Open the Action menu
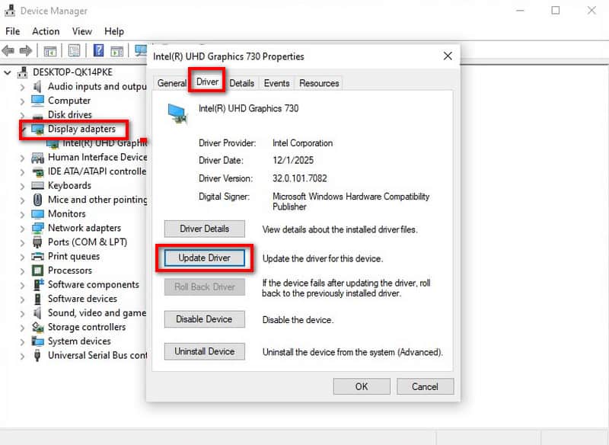Image resolution: width=609 pixels, height=445 pixels. click(46, 31)
